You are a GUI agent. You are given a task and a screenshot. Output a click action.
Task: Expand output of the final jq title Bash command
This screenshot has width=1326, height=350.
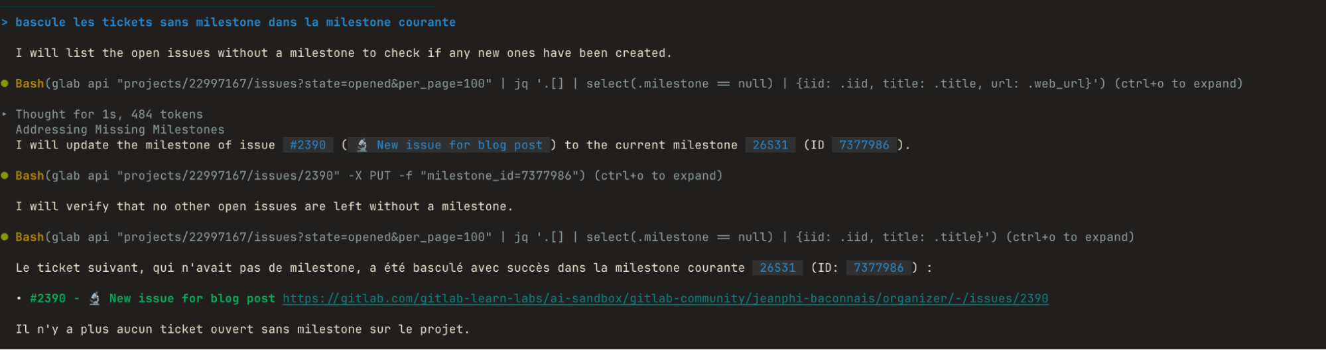coord(1070,237)
